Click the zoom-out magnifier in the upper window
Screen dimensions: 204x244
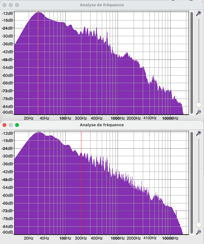point(198,112)
